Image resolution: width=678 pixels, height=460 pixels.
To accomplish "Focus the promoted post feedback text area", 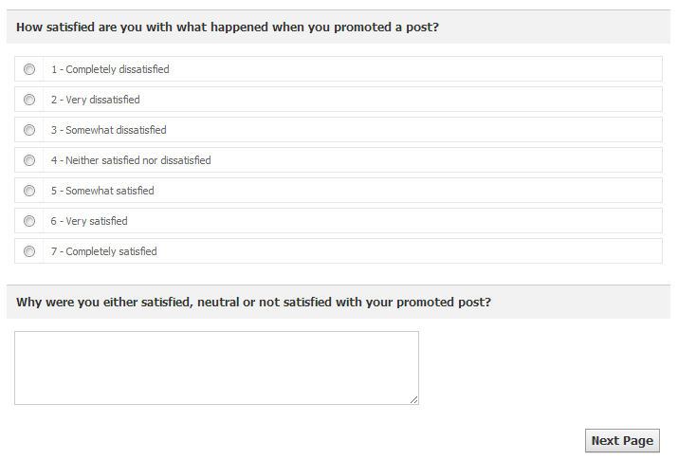I will pyautogui.click(x=216, y=368).
